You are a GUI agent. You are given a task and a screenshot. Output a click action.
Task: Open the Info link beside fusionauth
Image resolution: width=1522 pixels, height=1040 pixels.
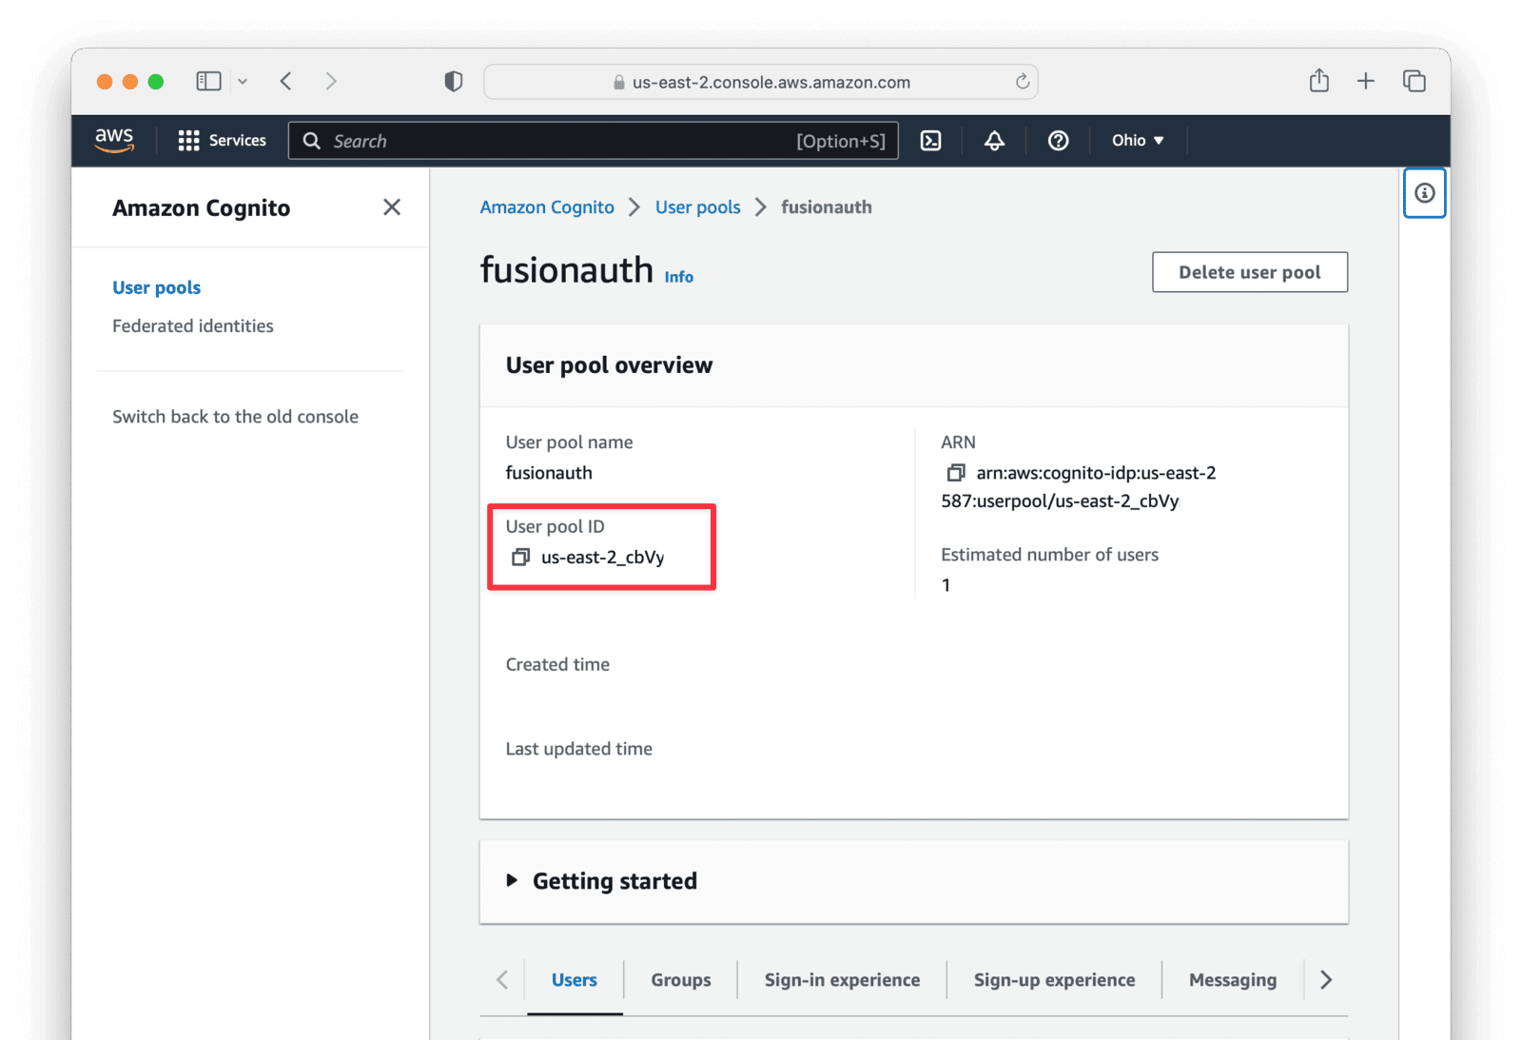679,277
